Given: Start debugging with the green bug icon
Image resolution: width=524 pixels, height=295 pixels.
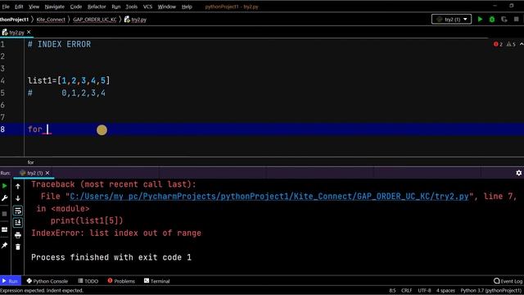Looking at the screenshot, I should click(x=492, y=19).
